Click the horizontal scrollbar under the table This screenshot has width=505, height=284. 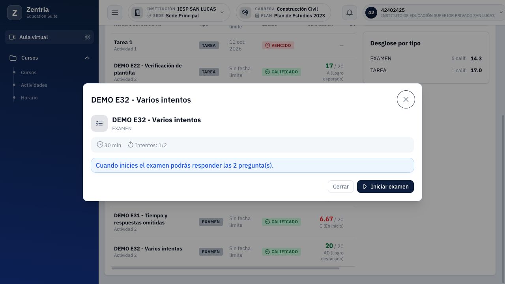[x=225, y=268]
